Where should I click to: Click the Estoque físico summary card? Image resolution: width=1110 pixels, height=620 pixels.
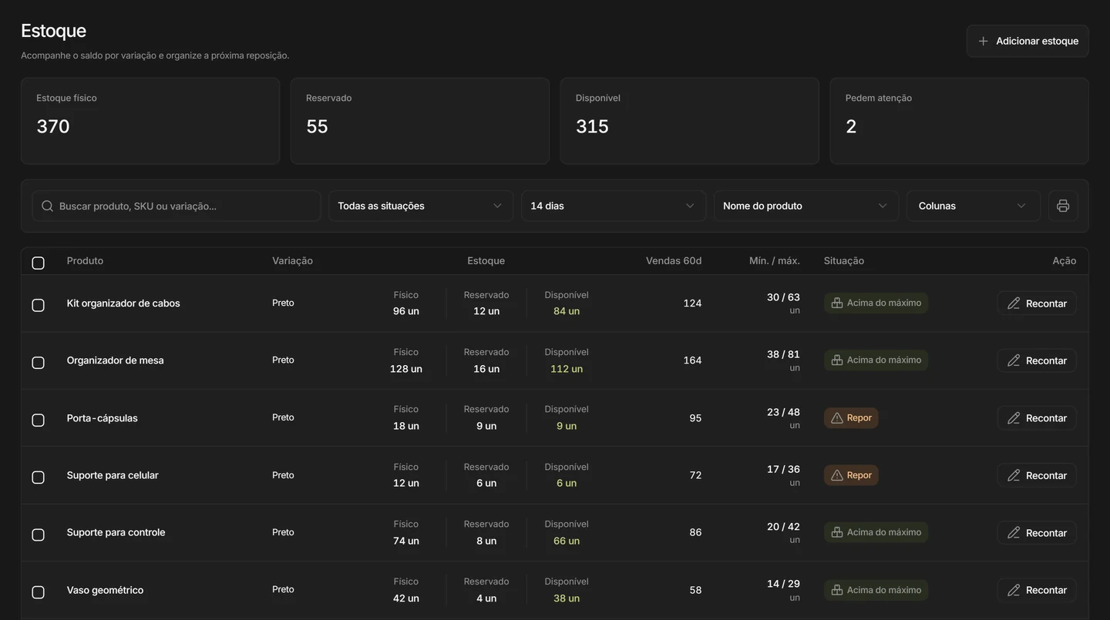tap(150, 121)
